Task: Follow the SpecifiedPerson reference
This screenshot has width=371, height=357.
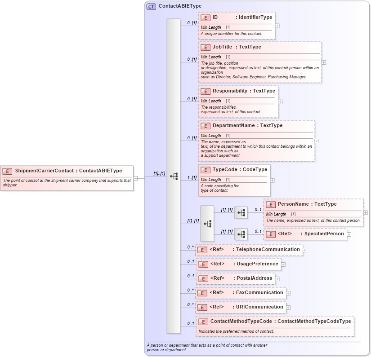Action: 349,234
